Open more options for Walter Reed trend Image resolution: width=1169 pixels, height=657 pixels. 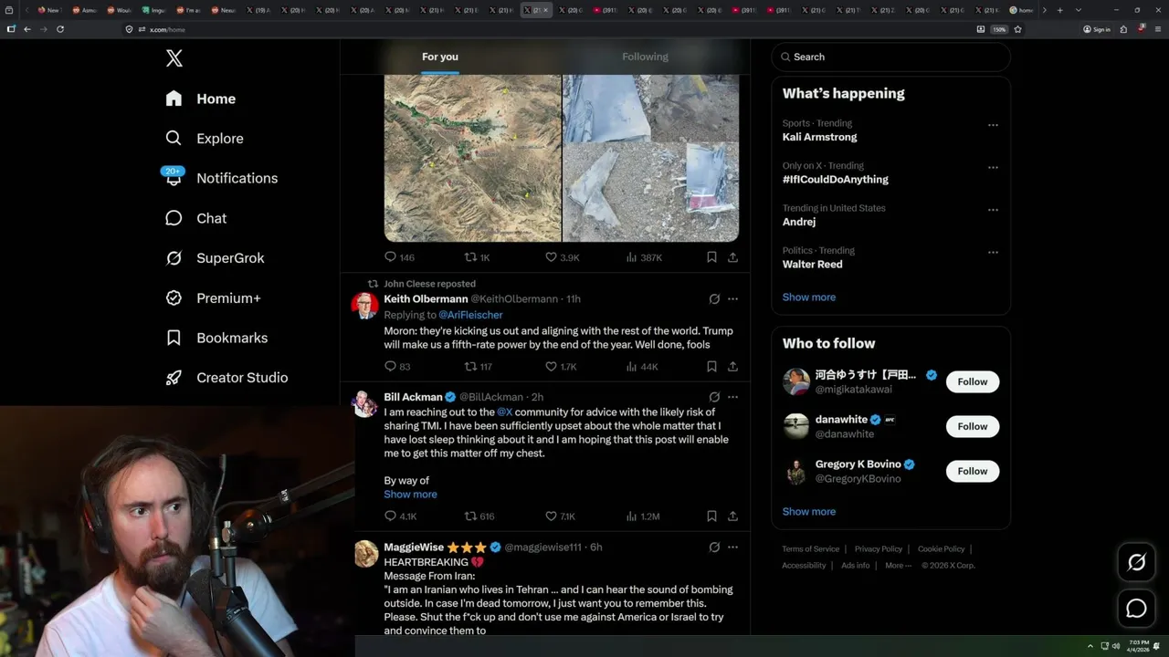[993, 252]
